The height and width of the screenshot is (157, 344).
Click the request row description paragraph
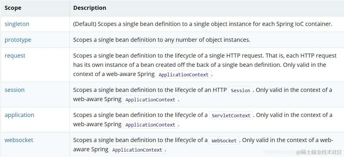click(202, 65)
